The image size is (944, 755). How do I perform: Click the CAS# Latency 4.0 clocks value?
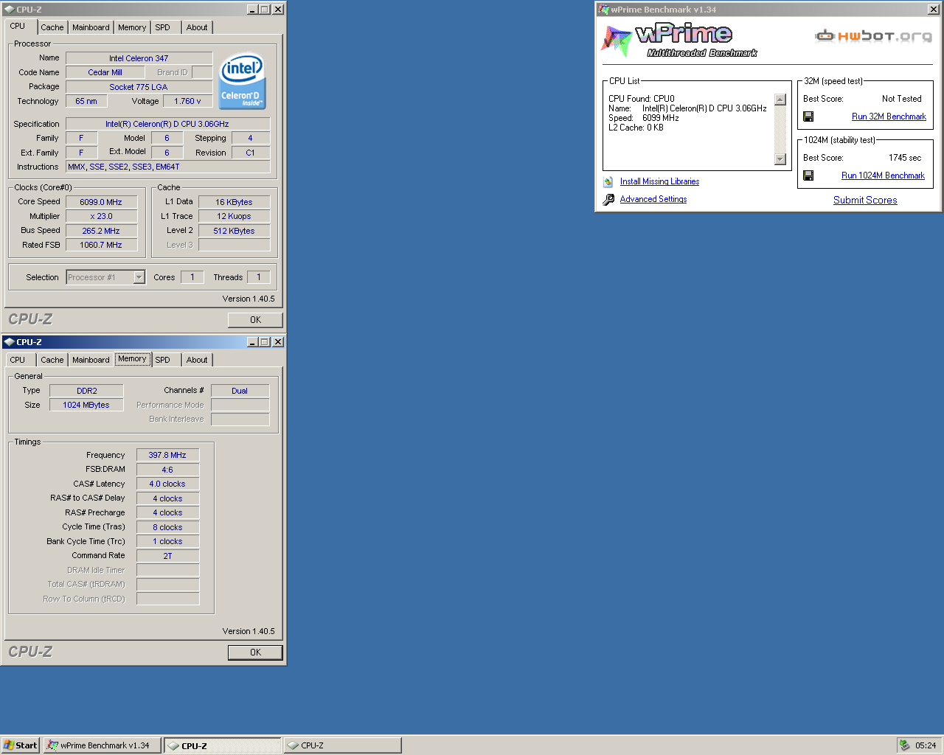tap(167, 484)
